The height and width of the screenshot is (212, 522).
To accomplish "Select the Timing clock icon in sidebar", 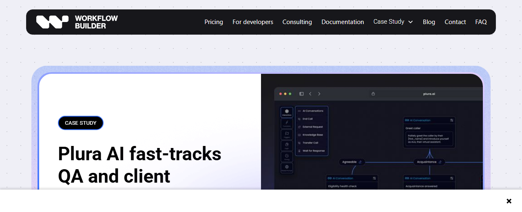I will 287,157.
